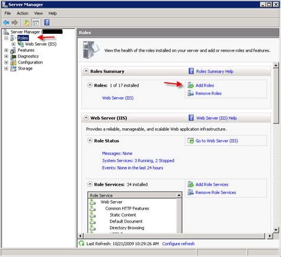Expand the Features tree node

[7, 50]
